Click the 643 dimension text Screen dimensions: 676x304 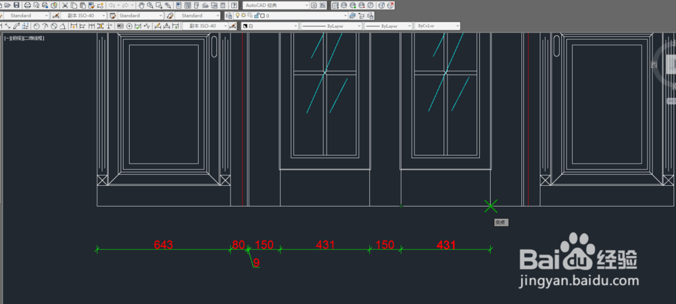164,245
